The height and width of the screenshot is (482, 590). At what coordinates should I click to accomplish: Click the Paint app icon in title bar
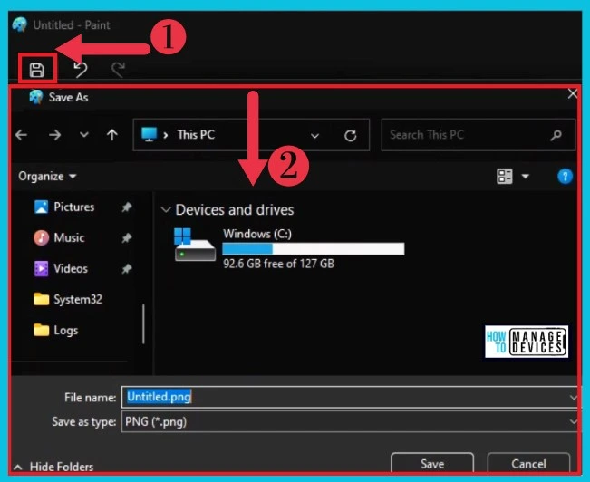coord(20,24)
